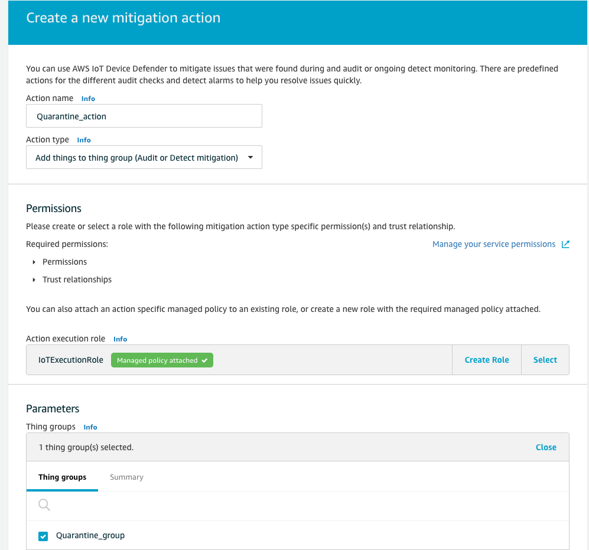Select the Quarantine_group thing group entry
Screen dimensions: 589x550
(90, 535)
